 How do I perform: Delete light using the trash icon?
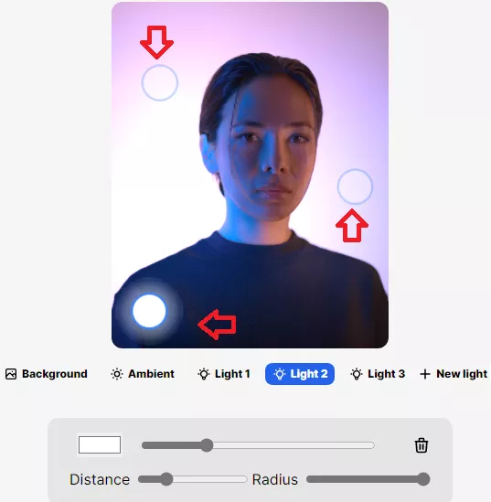[x=422, y=445]
